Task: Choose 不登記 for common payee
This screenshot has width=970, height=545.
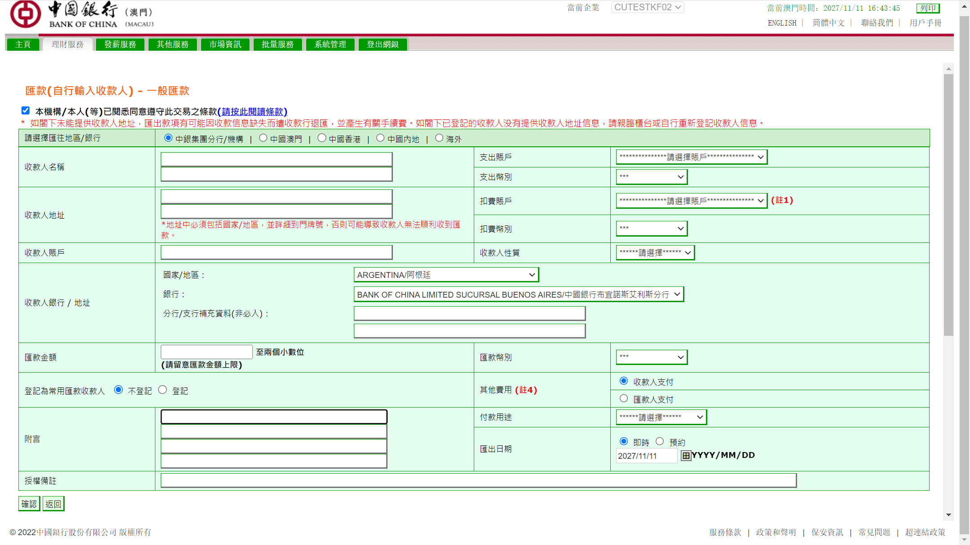Action: [119, 390]
